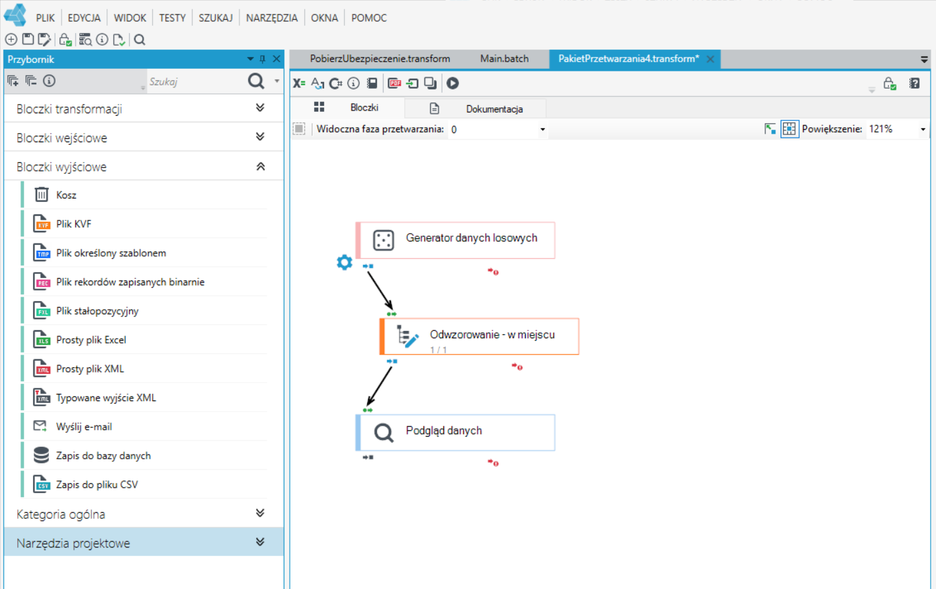
Task: Click the expand all icon in Przybornik
Action: (13, 81)
